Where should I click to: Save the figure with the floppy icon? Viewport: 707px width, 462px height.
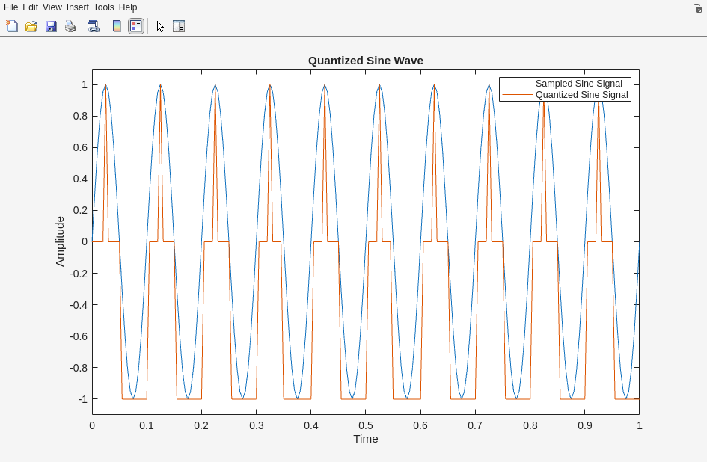[x=51, y=26]
